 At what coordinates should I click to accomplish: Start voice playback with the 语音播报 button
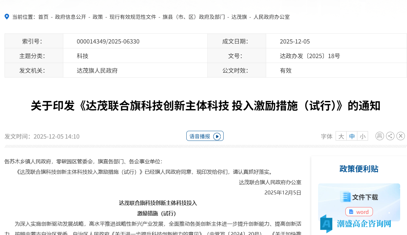pos(205,136)
